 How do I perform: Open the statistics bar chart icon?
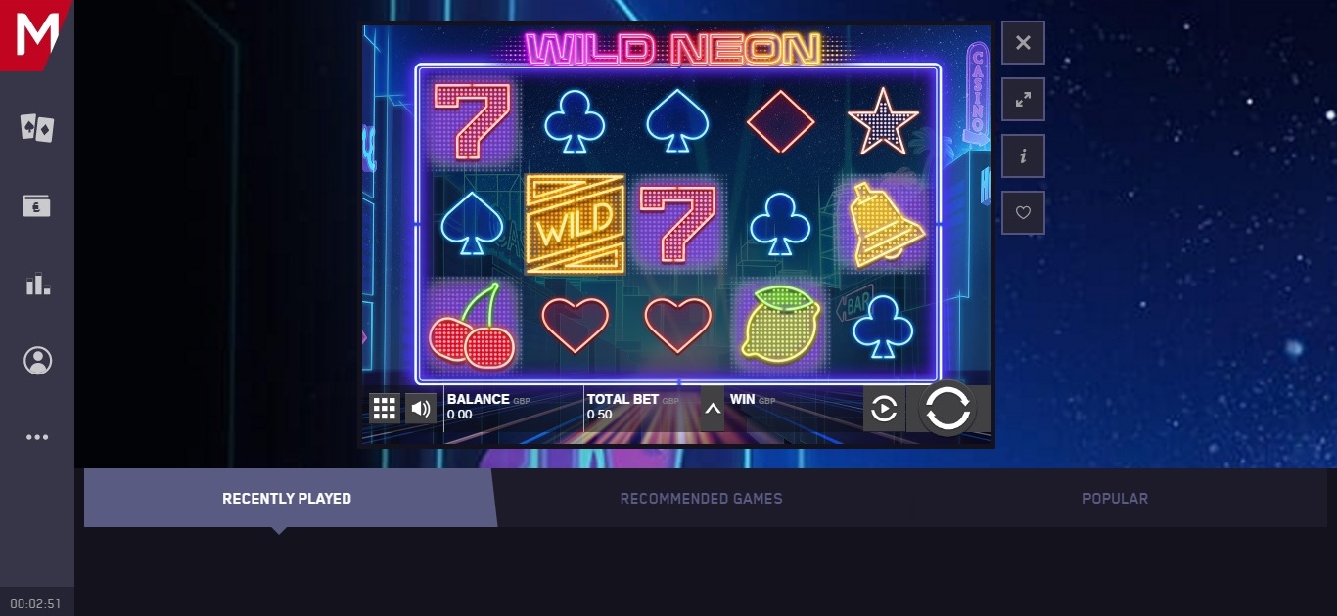coord(37,284)
